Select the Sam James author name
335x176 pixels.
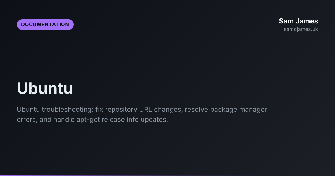(298, 21)
